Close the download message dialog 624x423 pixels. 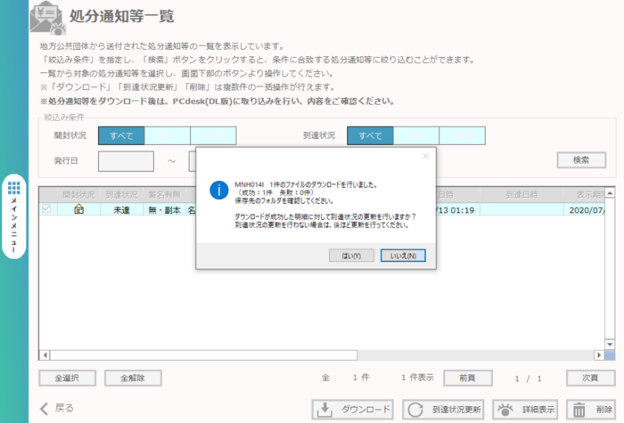[425, 156]
